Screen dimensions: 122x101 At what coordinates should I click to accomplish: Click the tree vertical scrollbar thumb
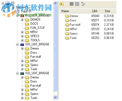(x=55, y=48)
